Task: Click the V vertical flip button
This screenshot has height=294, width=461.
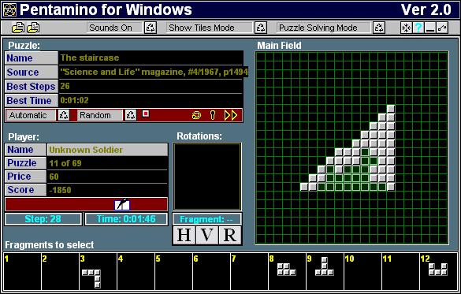Action: click(x=207, y=235)
